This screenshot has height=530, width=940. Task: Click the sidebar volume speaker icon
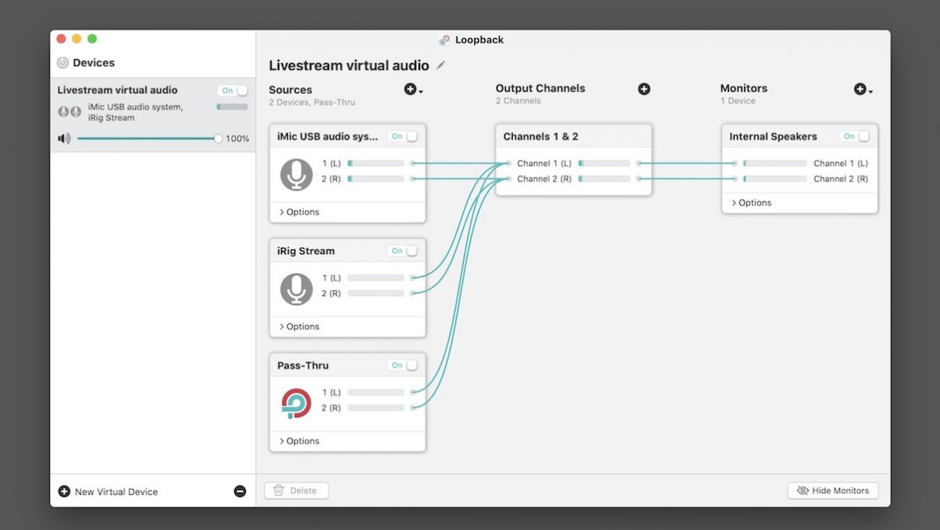[64, 139]
